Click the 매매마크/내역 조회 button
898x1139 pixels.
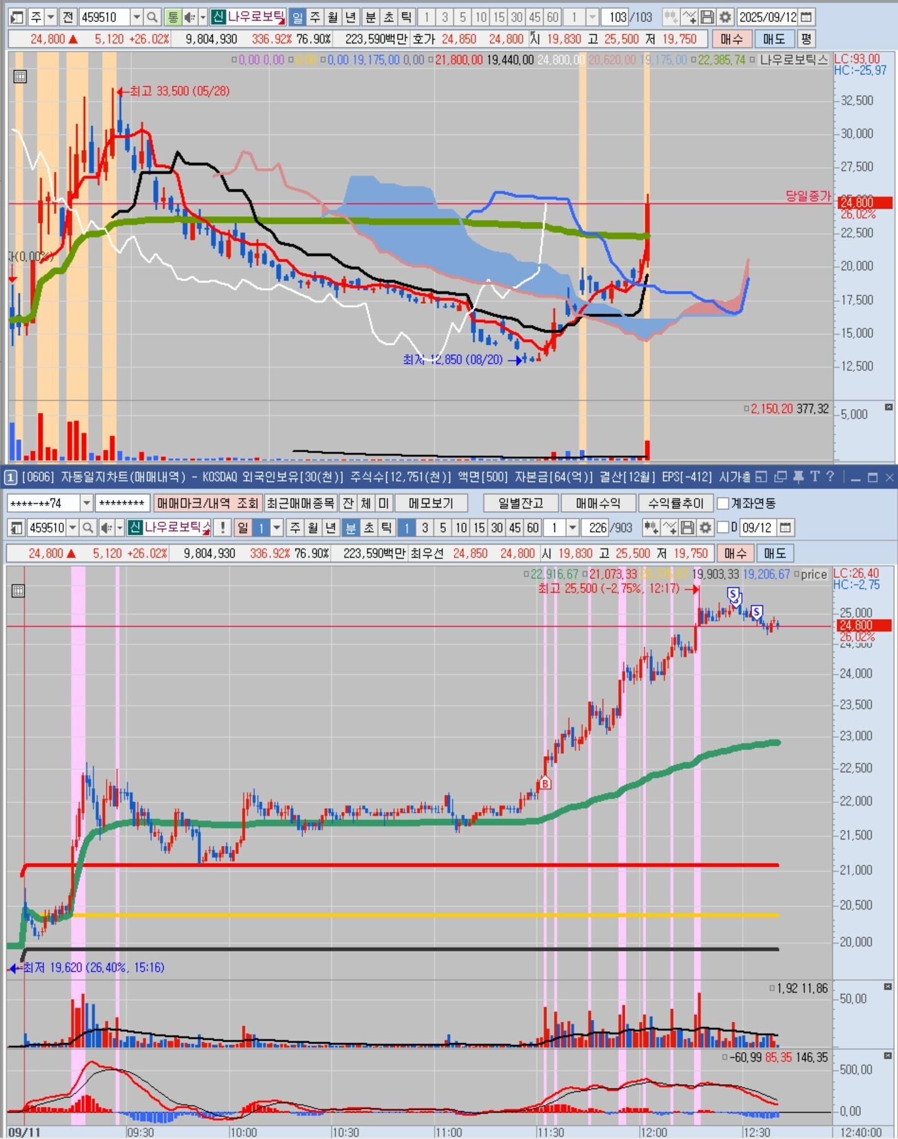207,504
